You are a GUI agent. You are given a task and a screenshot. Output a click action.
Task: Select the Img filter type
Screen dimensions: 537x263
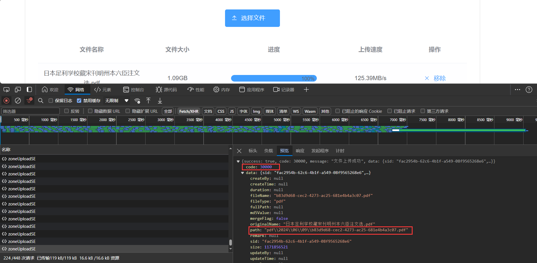(x=256, y=111)
